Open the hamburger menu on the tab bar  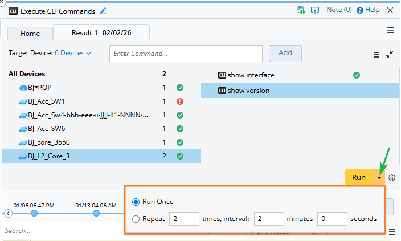(x=391, y=30)
